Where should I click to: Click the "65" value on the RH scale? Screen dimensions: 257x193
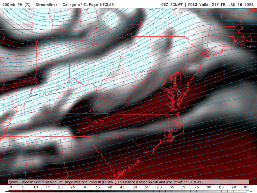coord(172,187)
